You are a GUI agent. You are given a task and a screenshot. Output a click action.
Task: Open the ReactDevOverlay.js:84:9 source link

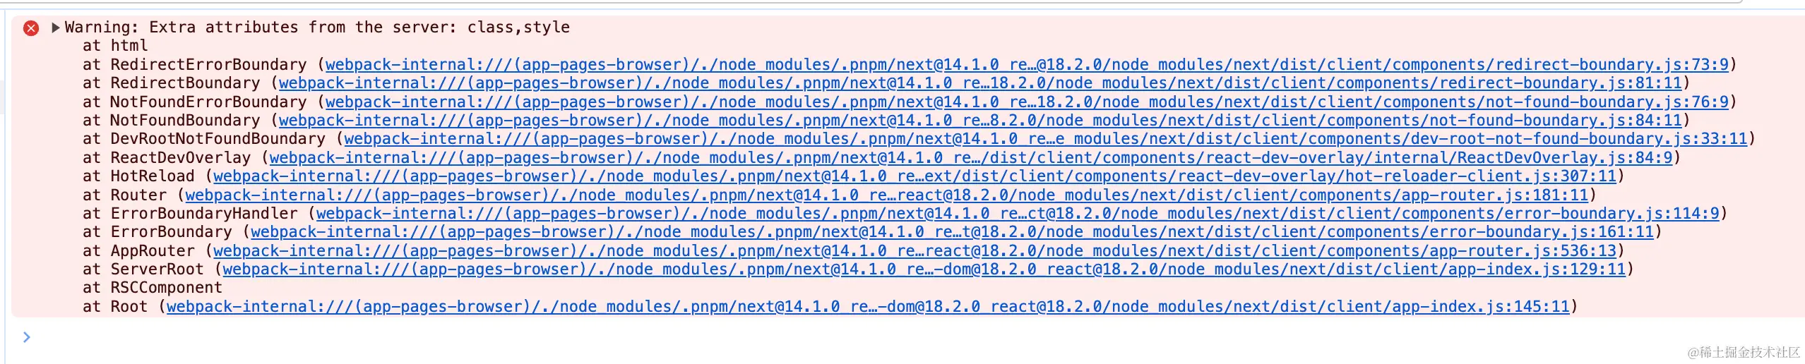971,158
